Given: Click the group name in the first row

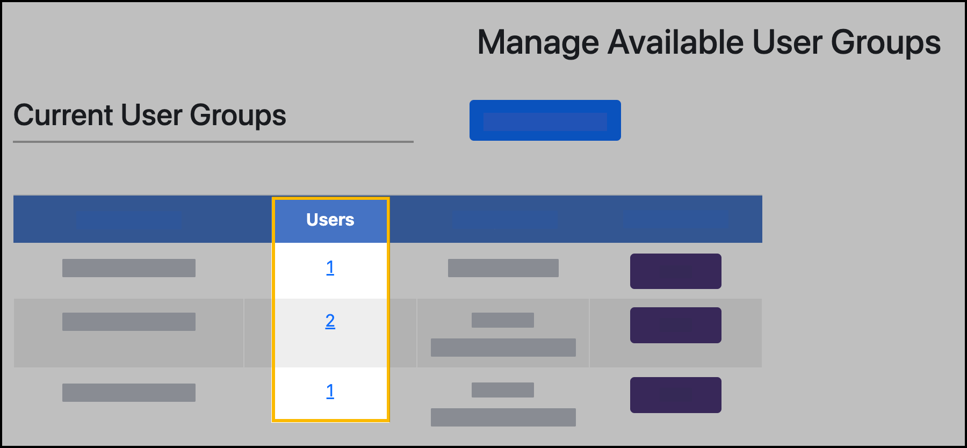Looking at the screenshot, I should (x=129, y=268).
